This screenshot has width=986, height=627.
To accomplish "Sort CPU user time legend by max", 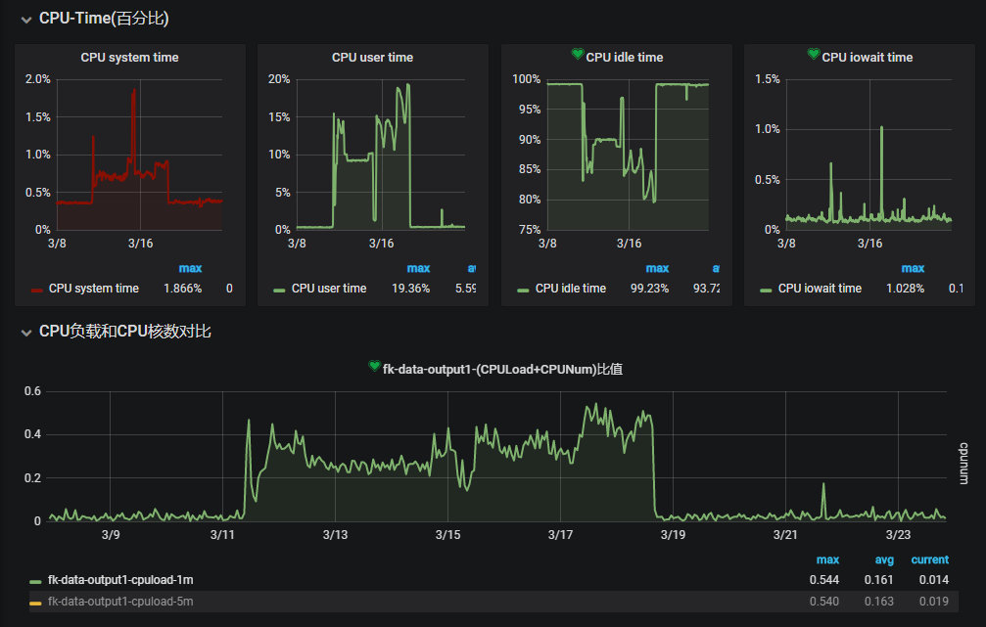I will [418, 268].
